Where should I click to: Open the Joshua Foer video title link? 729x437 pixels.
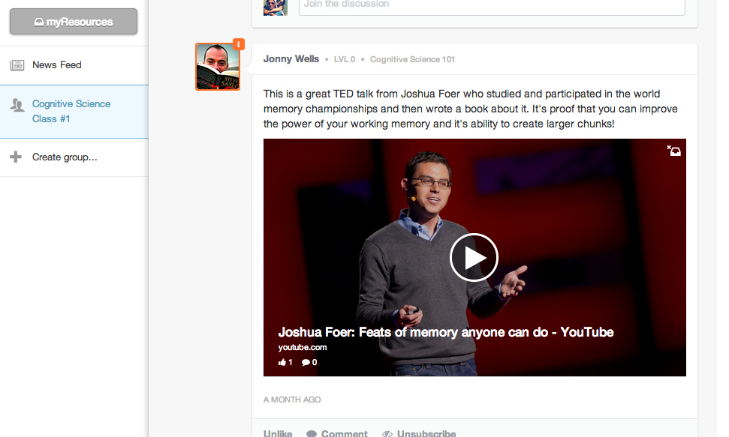[x=446, y=332]
